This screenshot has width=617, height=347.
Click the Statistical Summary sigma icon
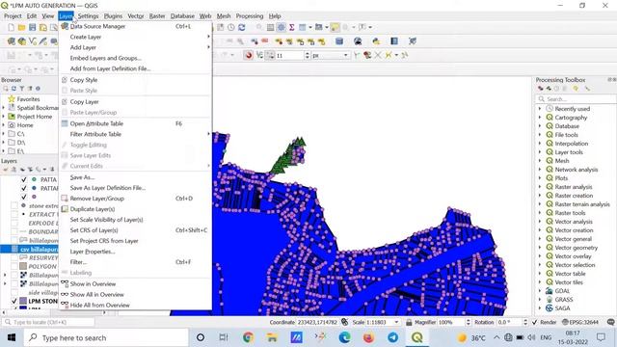pos(291,27)
